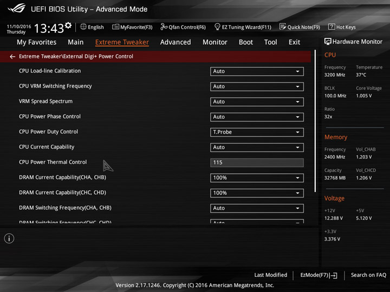
Task: Select the CPU Load-line Calibration label
Action: click(x=50, y=71)
